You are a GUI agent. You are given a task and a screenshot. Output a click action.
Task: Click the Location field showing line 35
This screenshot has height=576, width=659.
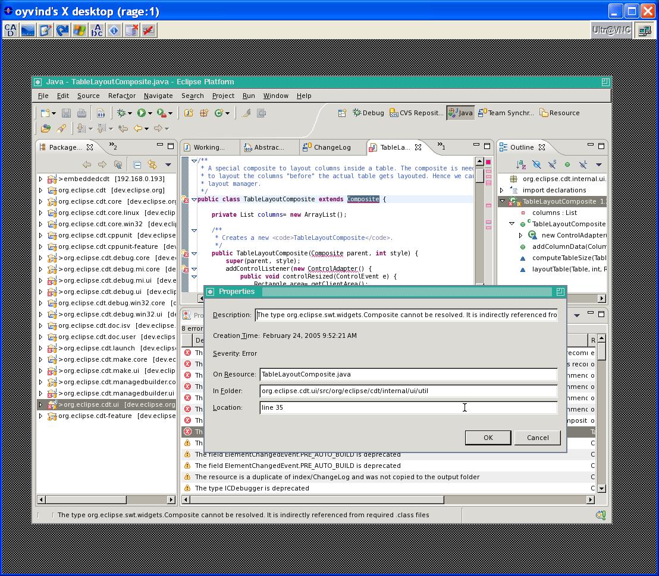tap(409, 407)
